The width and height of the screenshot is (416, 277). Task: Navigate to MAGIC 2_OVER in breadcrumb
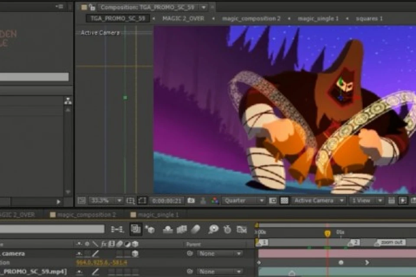click(x=183, y=19)
